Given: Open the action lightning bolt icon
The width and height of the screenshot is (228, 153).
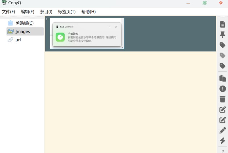Looking at the screenshot, I should pyautogui.click(x=222, y=141).
